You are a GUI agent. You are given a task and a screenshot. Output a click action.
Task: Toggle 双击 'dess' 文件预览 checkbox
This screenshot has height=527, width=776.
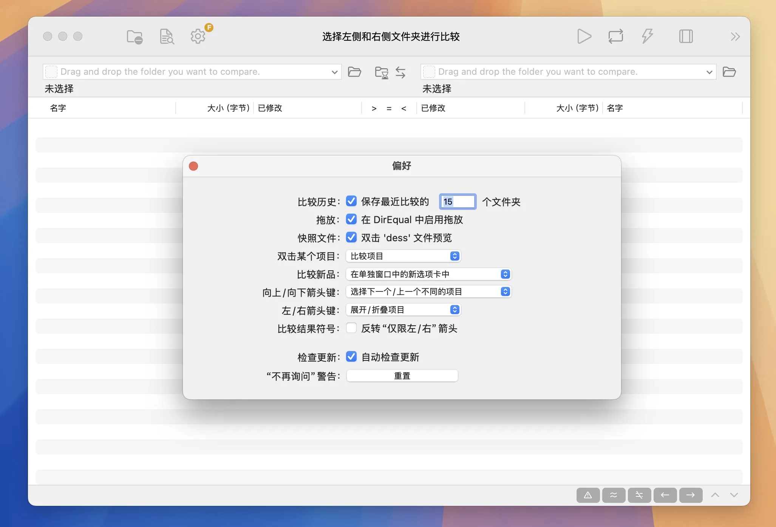(x=351, y=237)
